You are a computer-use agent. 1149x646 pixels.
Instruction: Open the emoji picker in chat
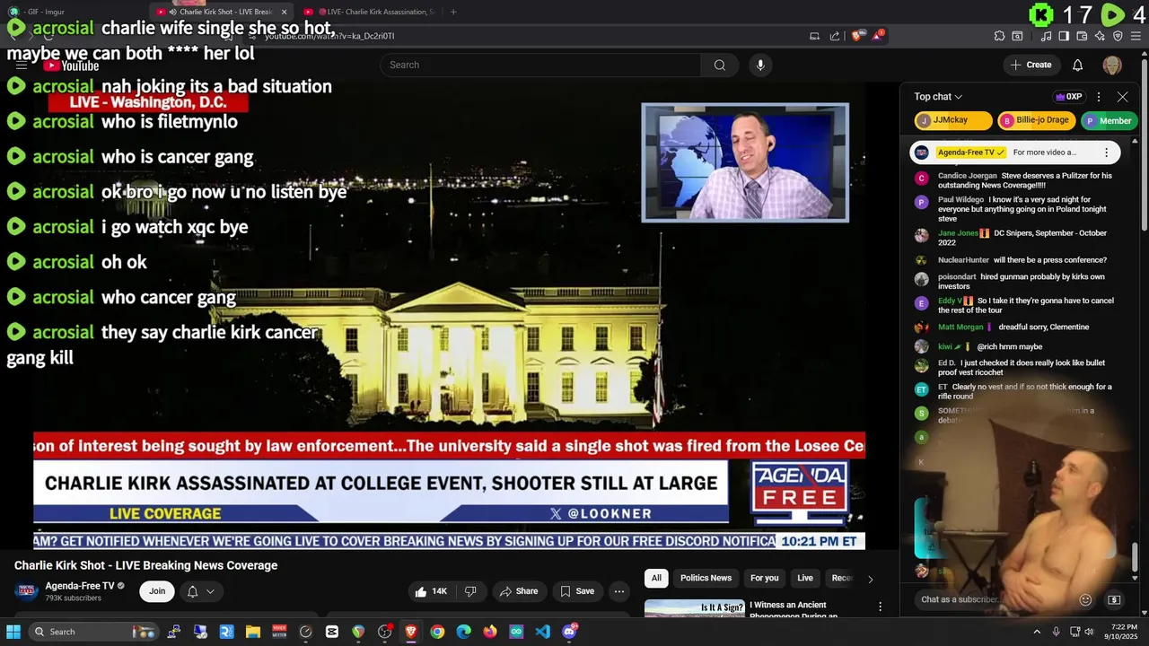pos(1085,599)
